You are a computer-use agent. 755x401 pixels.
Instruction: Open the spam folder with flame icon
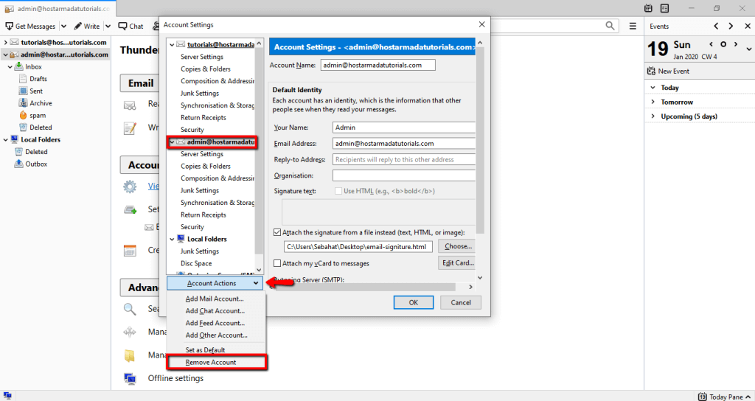37,116
